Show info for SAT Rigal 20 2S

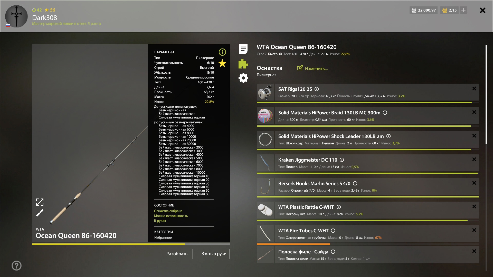[x=317, y=89]
